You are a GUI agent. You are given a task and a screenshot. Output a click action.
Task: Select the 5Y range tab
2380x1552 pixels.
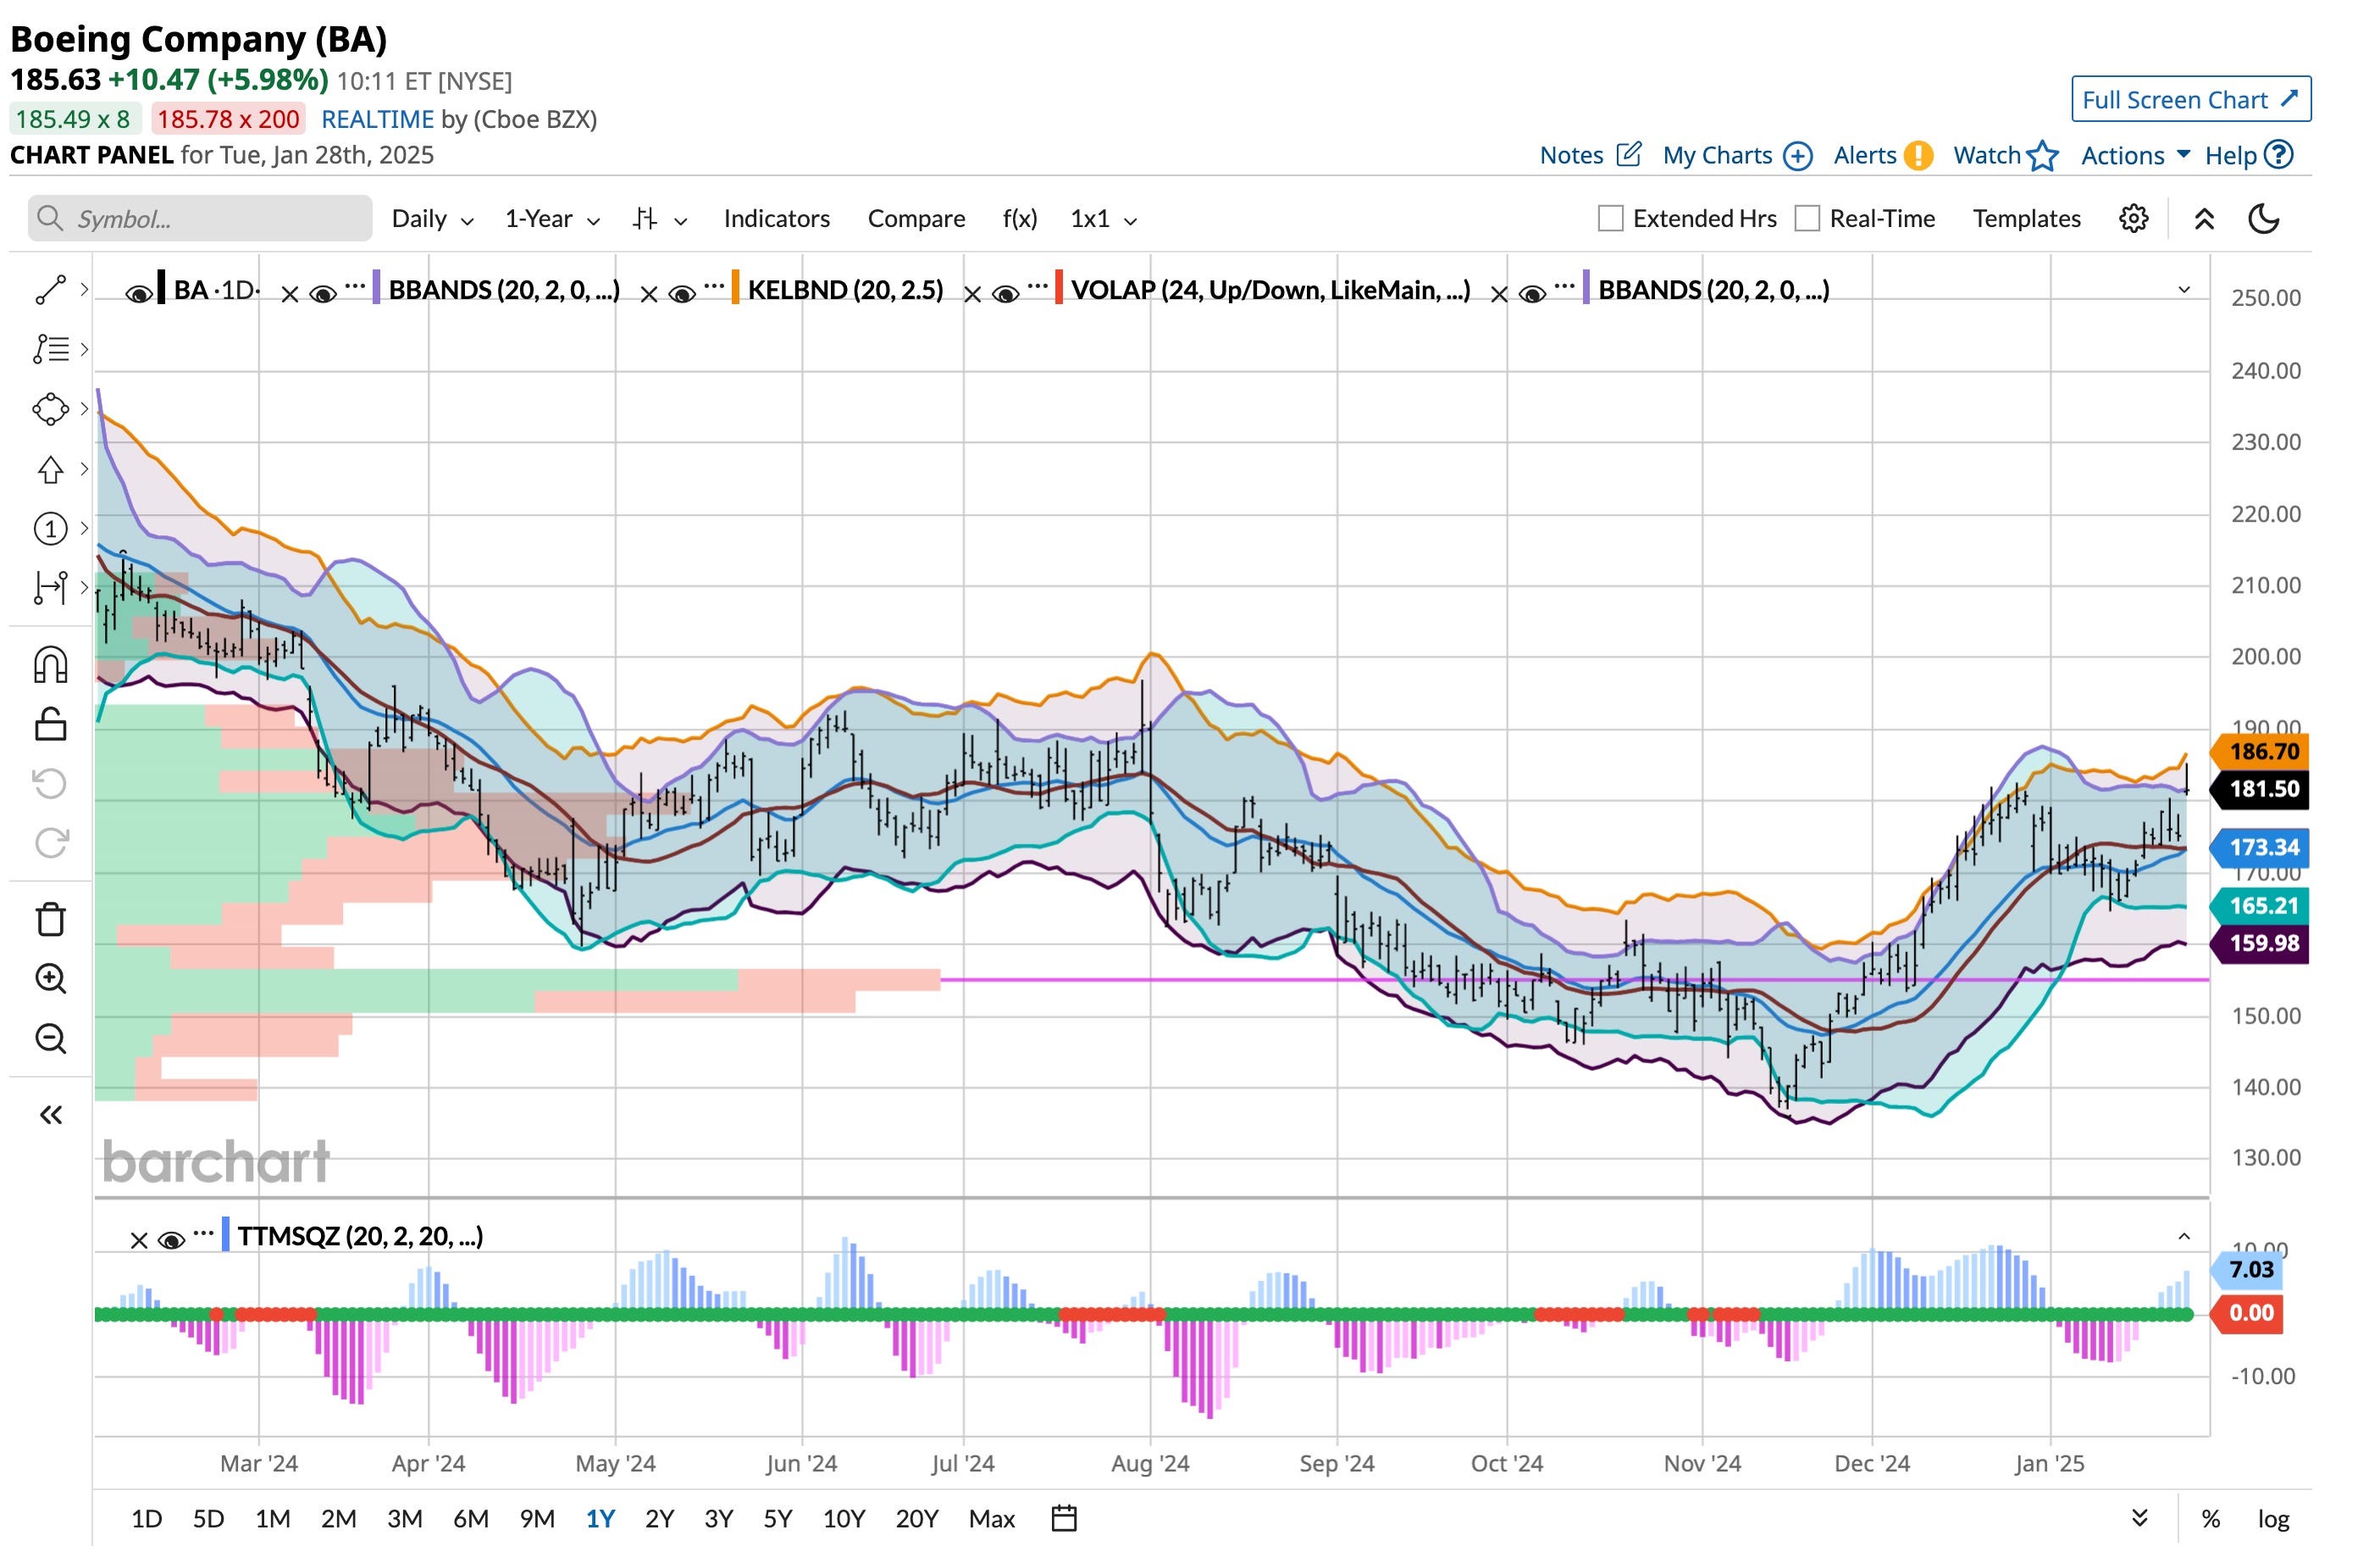tap(777, 1519)
